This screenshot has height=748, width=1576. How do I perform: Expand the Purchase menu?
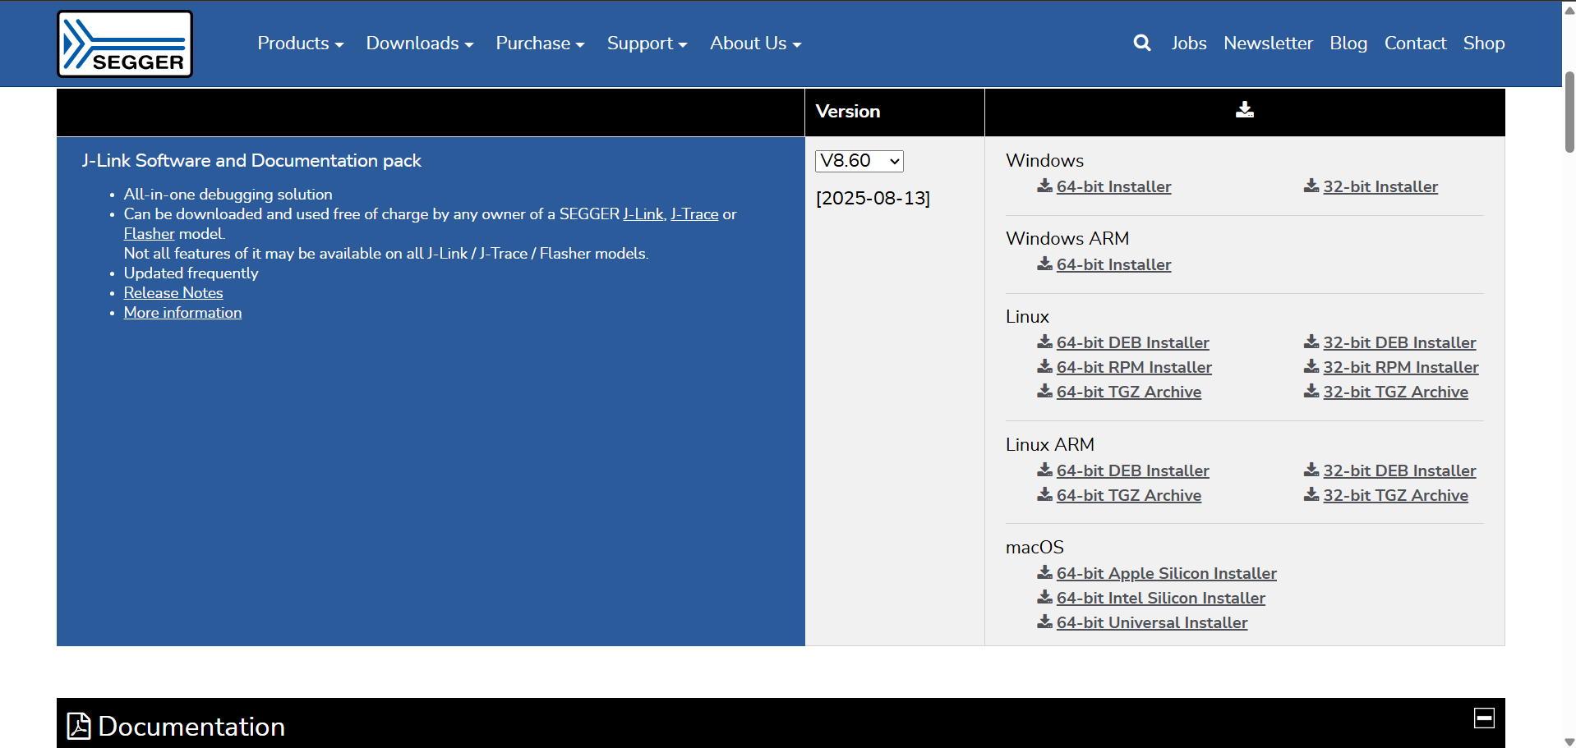[x=540, y=44]
